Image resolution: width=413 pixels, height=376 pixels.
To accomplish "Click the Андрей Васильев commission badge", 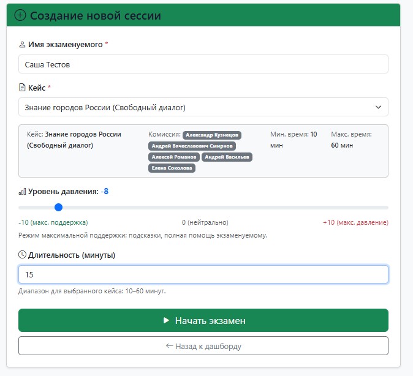I will tap(227, 157).
